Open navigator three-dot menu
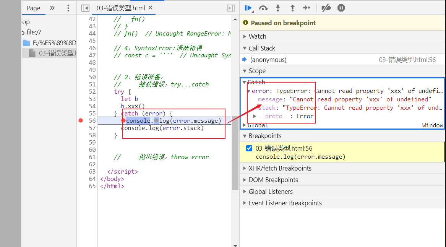Screen dimensions: 446x247 [68, 8]
